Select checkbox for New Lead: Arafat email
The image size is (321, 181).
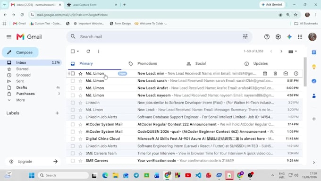coord(73,88)
